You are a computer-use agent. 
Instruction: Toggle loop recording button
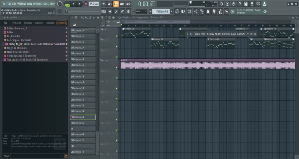[129, 4]
